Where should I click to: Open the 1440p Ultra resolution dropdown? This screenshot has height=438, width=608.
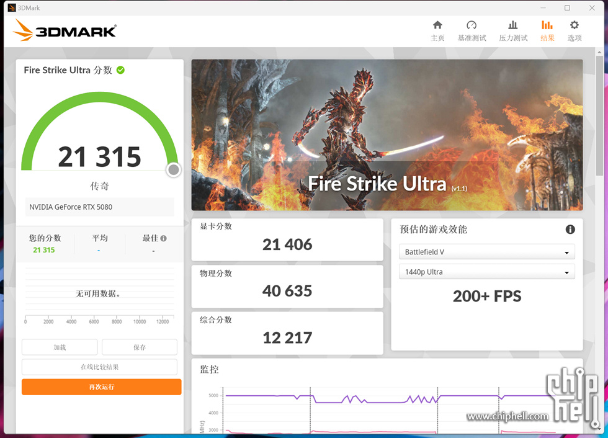[486, 272]
